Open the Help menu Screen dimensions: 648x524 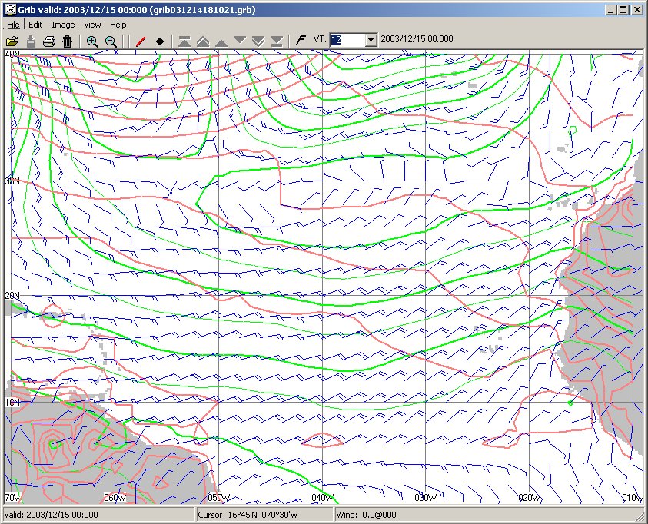coord(118,25)
